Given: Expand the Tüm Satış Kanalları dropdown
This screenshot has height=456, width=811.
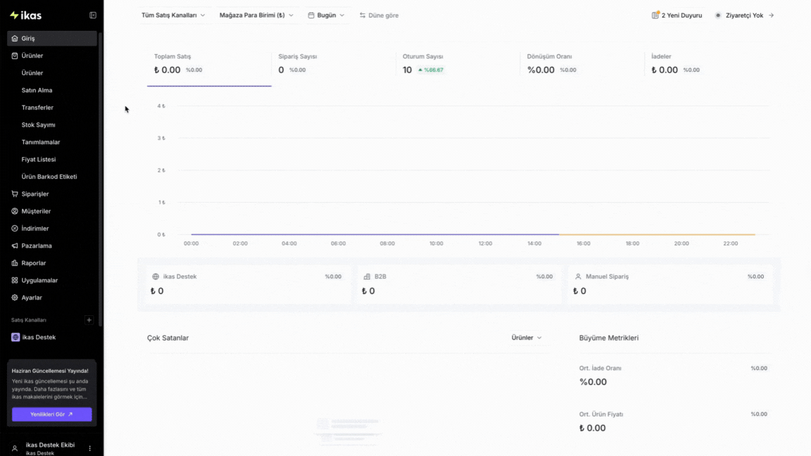Looking at the screenshot, I should (173, 15).
